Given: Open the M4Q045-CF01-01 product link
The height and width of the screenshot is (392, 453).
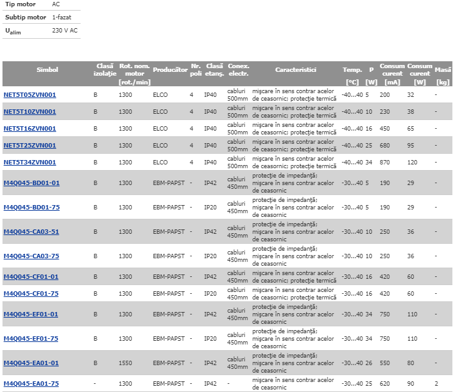Looking at the screenshot, I should click(31, 277).
